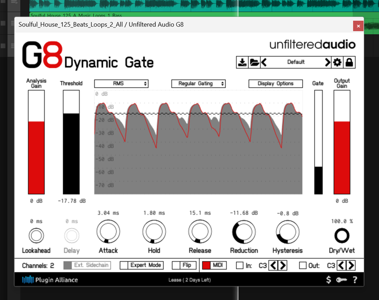The height and width of the screenshot is (300, 379).
Task: Close the Unfiltered Audio G8 window
Action: pyautogui.click(x=358, y=26)
